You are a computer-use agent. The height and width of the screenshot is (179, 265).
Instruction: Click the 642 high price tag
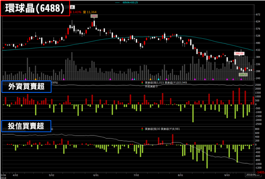click(94, 16)
